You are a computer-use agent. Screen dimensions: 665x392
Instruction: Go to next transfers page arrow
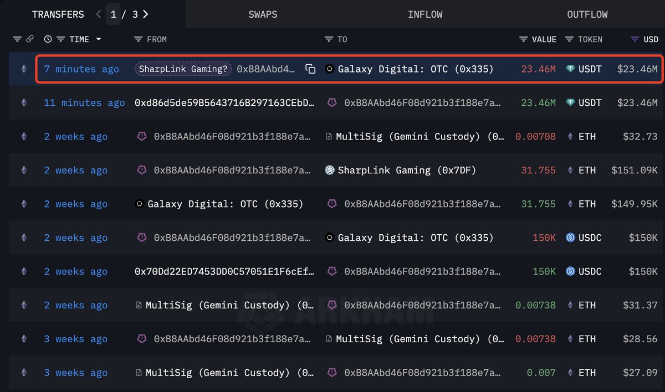(146, 14)
